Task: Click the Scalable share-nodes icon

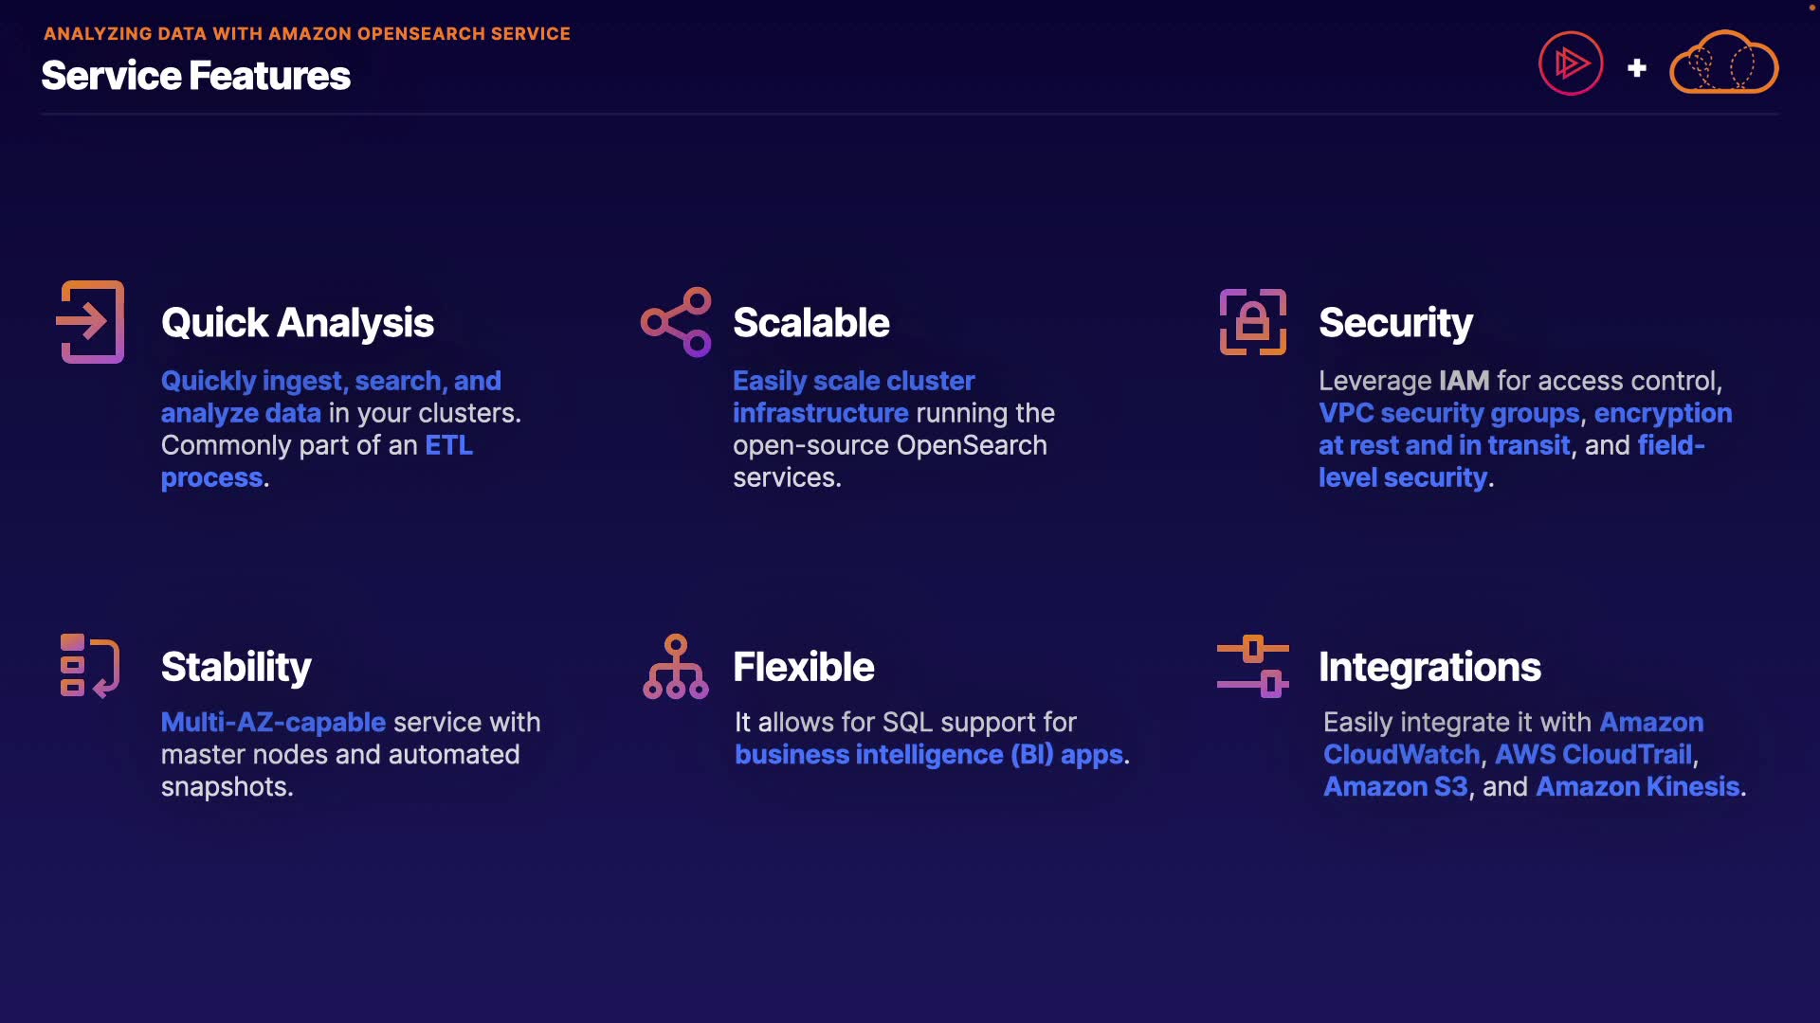Action: (676, 322)
